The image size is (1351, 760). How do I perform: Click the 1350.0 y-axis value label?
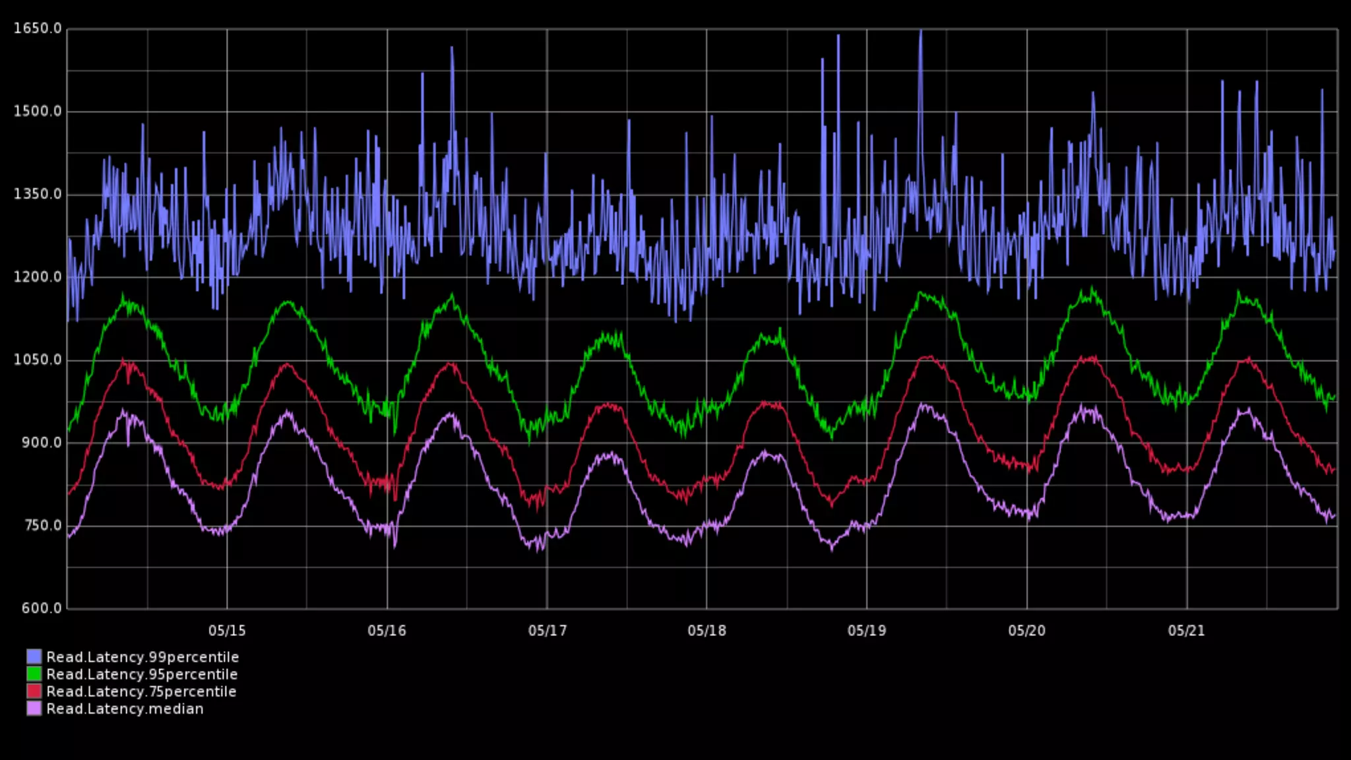point(38,194)
